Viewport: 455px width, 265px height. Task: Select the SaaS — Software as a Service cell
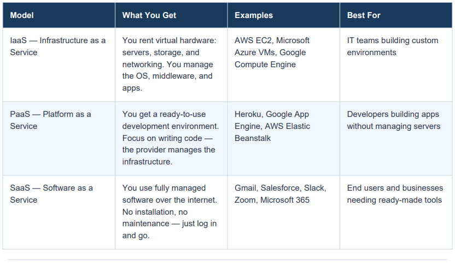click(x=59, y=212)
